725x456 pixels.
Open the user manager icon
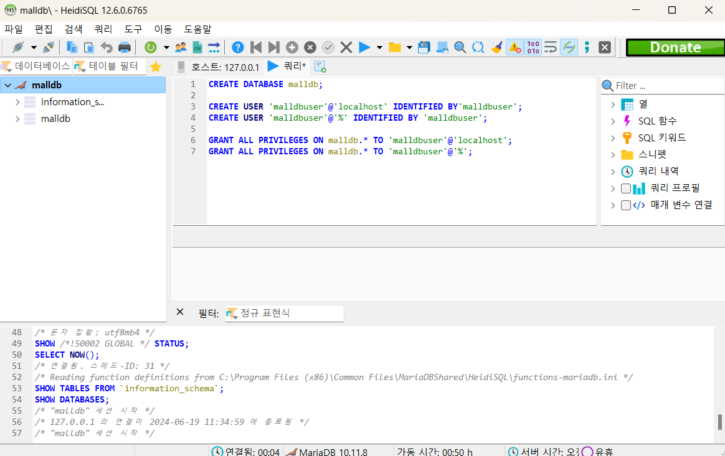click(x=181, y=47)
